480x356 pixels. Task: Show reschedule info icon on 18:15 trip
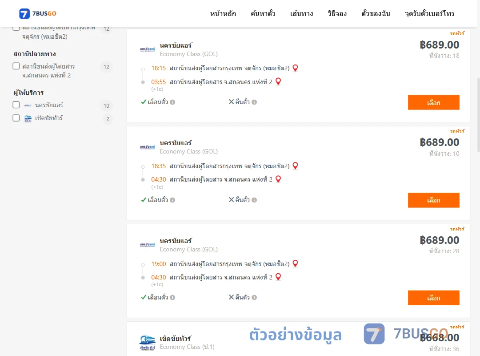[172, 102]
